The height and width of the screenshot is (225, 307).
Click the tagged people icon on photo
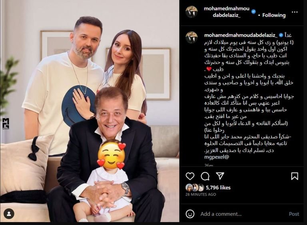[9, 214]
